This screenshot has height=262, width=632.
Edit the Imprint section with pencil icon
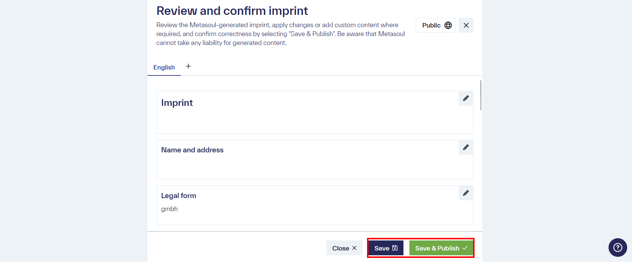[466, 98]
